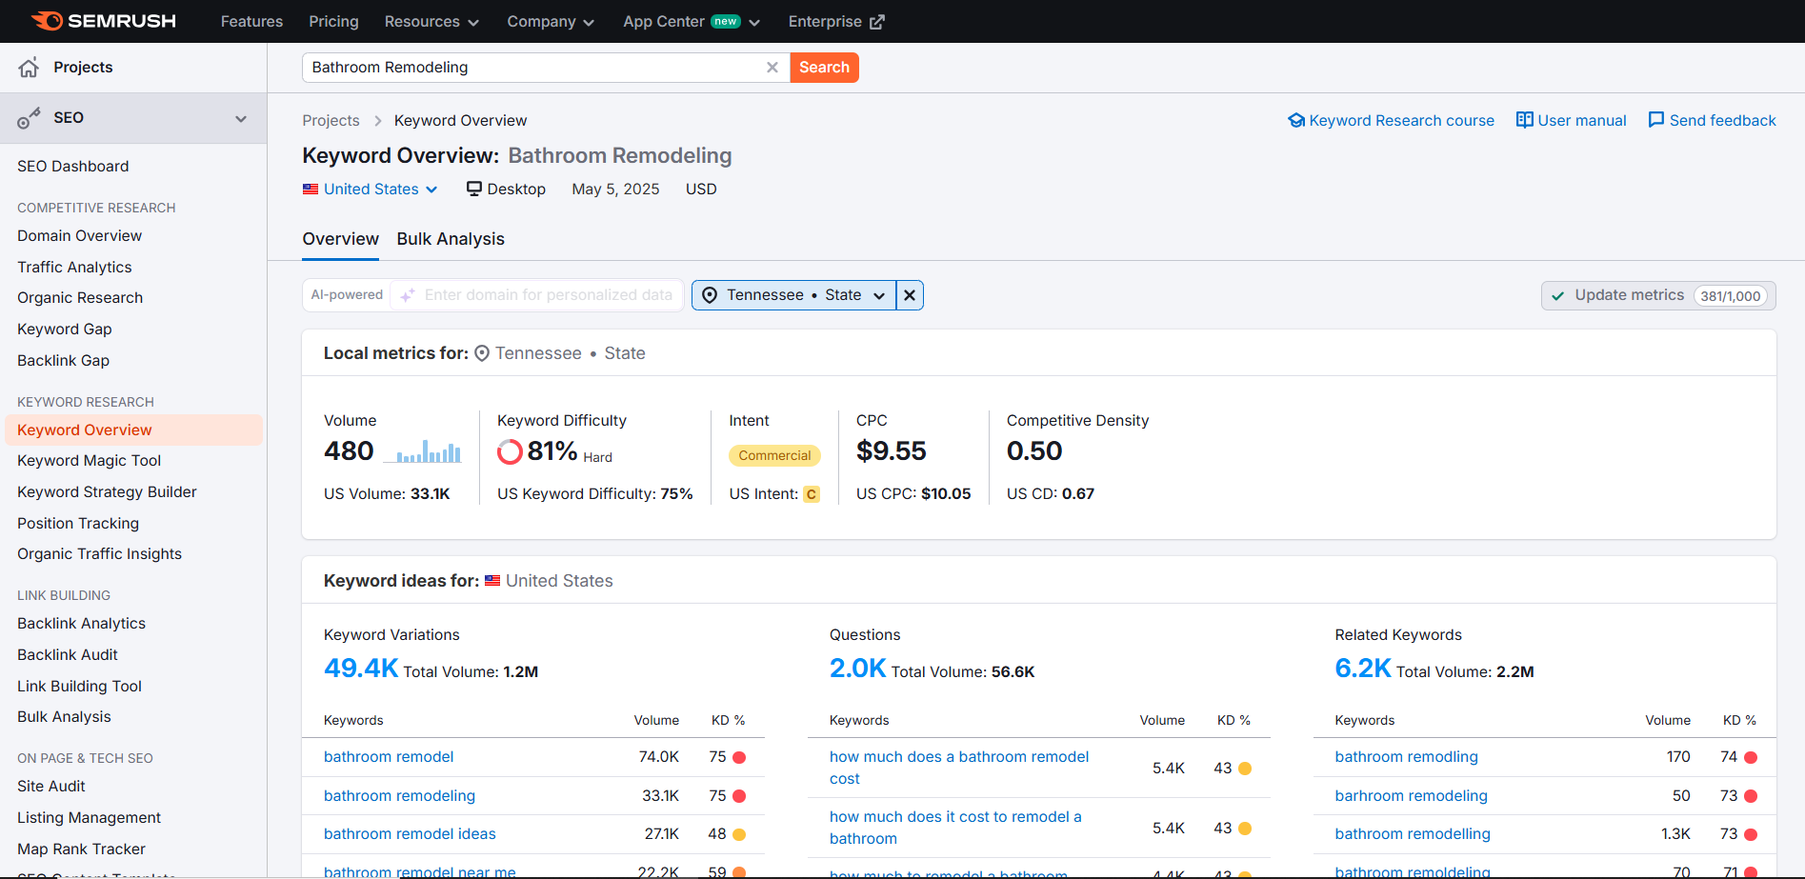This screenshot has width=1805, height=879.
Task: Click the Send feedback chat icon
Action: click(x=1656, y=120)
